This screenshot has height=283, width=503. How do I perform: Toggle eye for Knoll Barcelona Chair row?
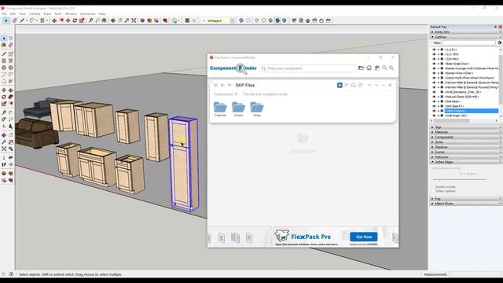[434, 92]
